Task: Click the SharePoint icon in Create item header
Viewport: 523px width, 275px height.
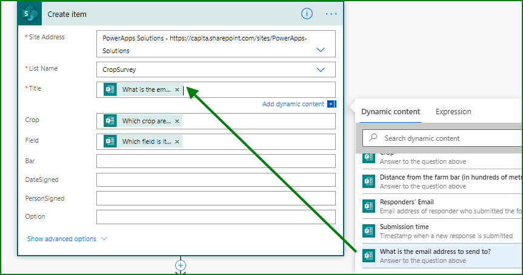Action: coord(30,15)
